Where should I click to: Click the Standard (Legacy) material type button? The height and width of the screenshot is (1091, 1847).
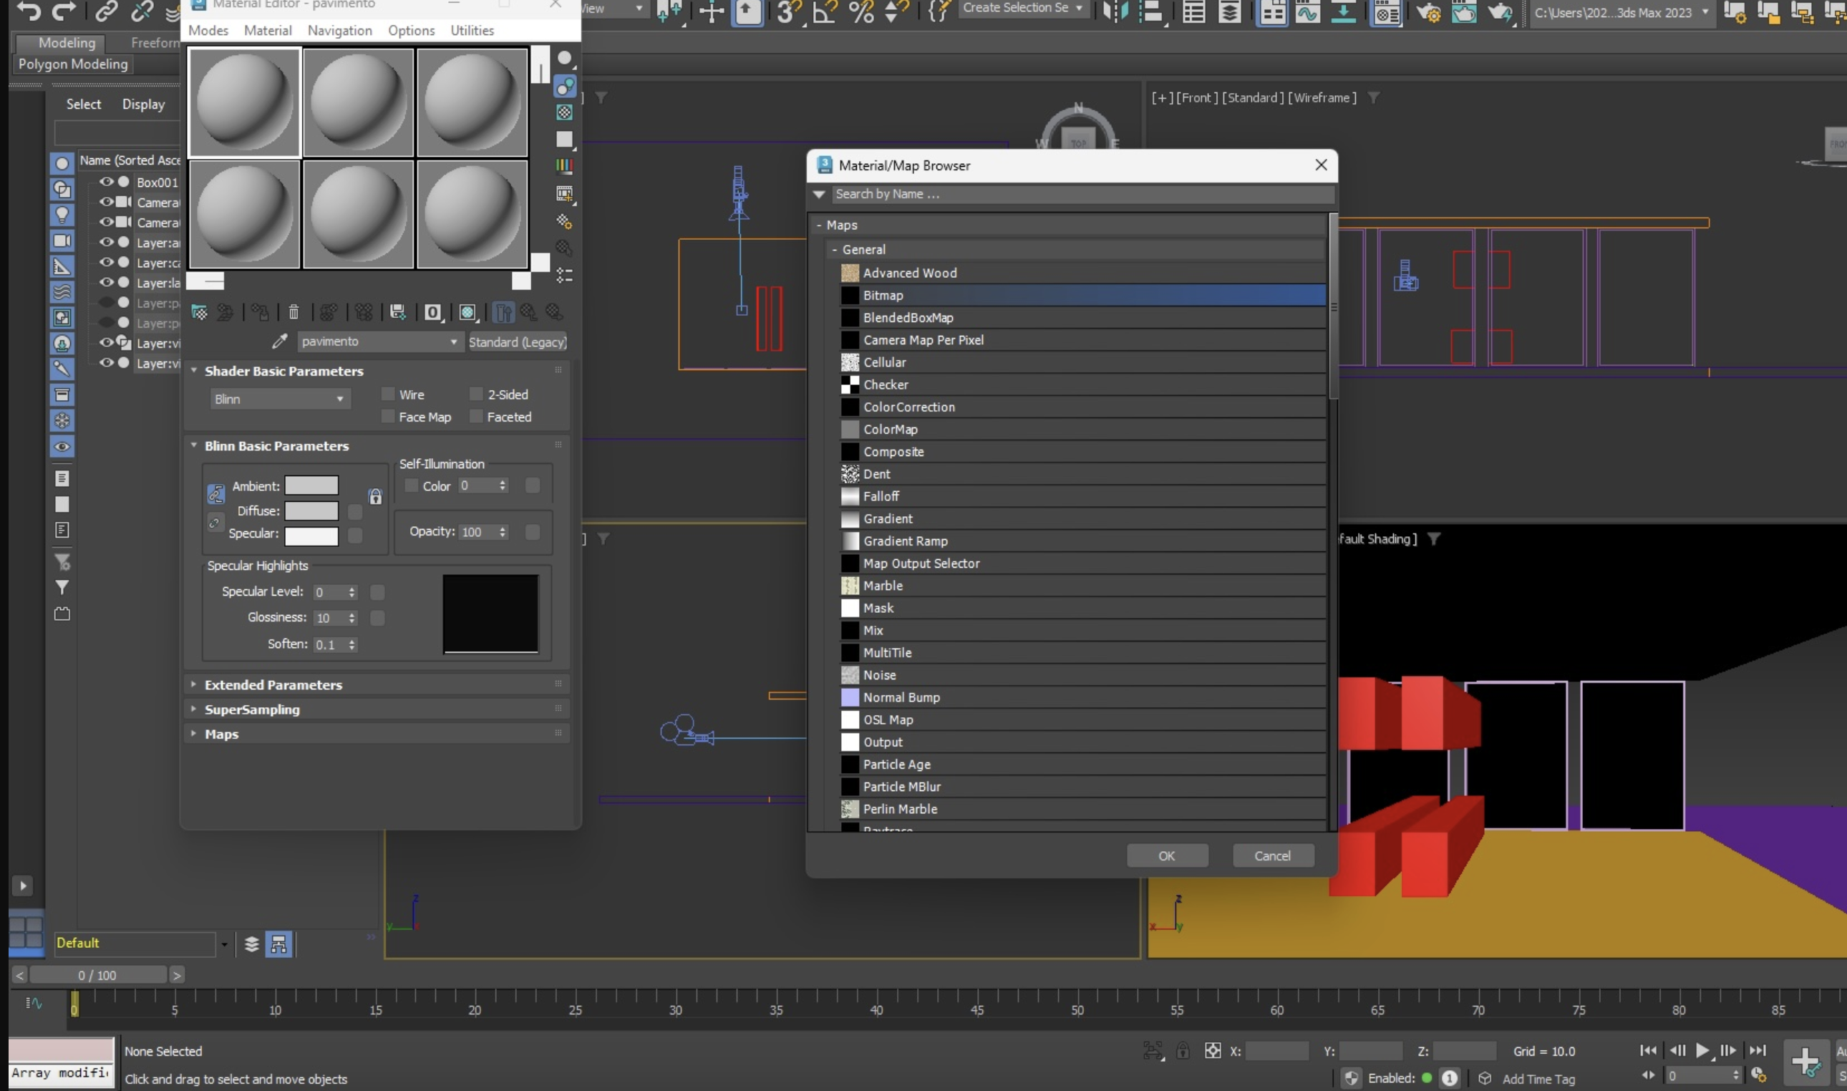point(518,342)
